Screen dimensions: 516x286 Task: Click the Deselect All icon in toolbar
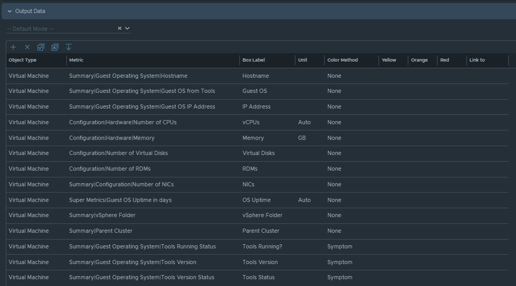[x=54, y=47]
